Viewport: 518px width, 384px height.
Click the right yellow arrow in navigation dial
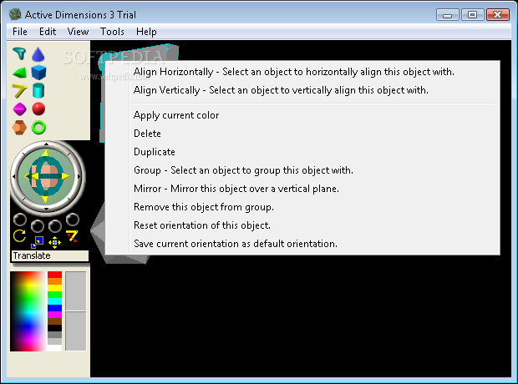tap(65, 176)
